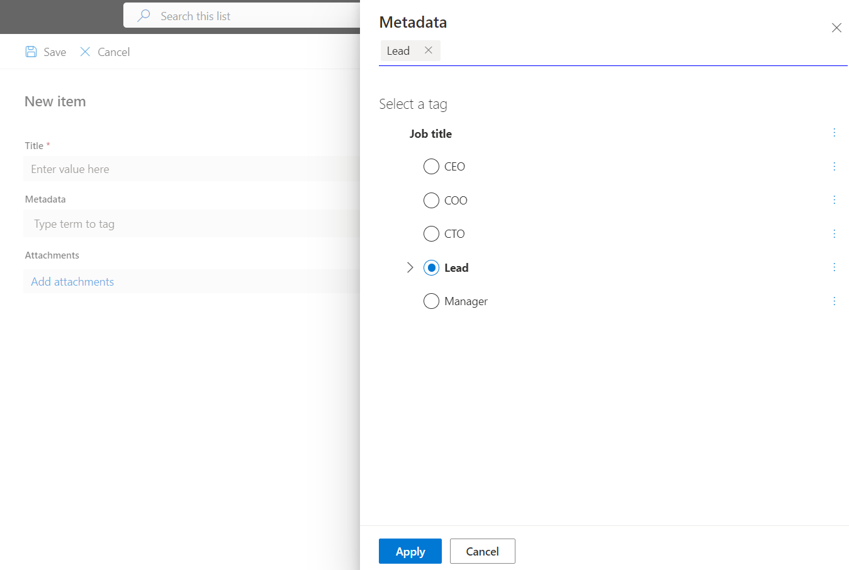849x570 pixels.
Task: Click the Apply button
Action: pos(410,551)
